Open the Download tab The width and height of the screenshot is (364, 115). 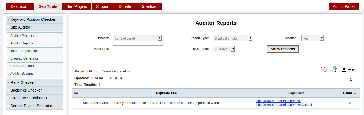(x=149, y=6)
